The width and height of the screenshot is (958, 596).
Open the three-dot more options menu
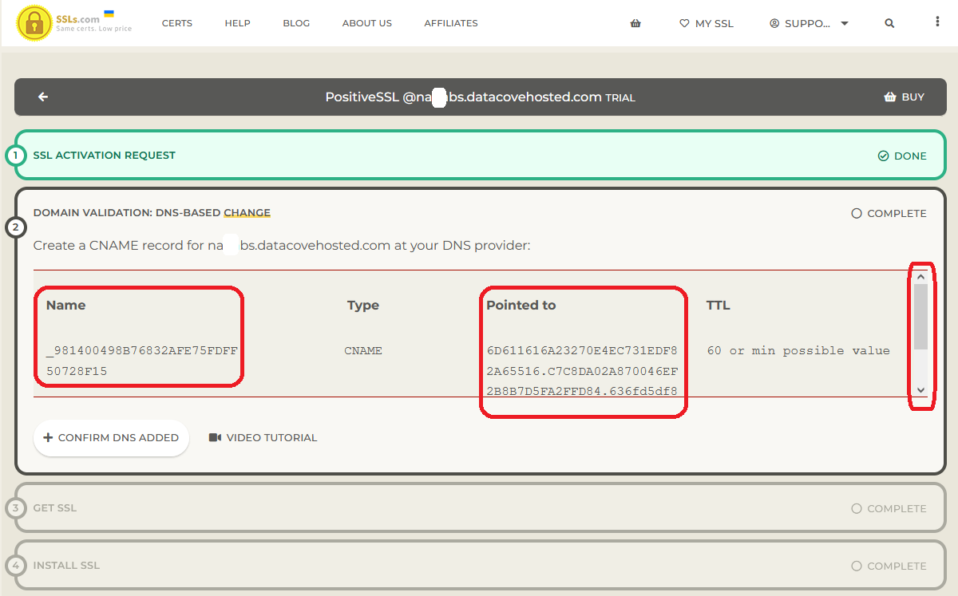point(937,22)
